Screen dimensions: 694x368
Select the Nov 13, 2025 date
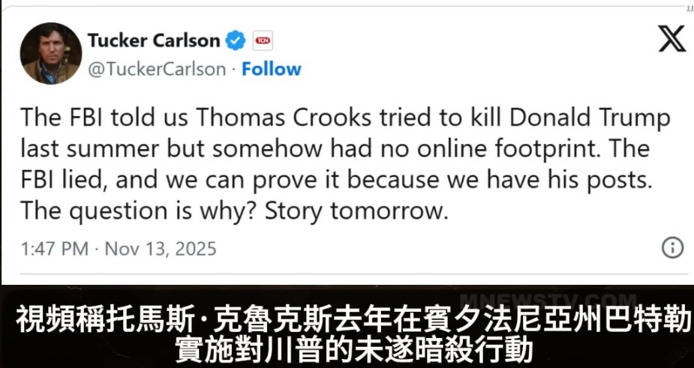tap(161, 249)
